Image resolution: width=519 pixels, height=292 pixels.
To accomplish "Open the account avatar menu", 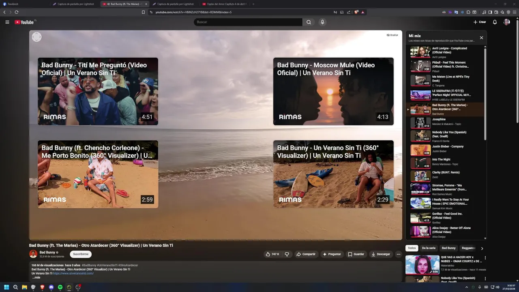I will 506,22.
